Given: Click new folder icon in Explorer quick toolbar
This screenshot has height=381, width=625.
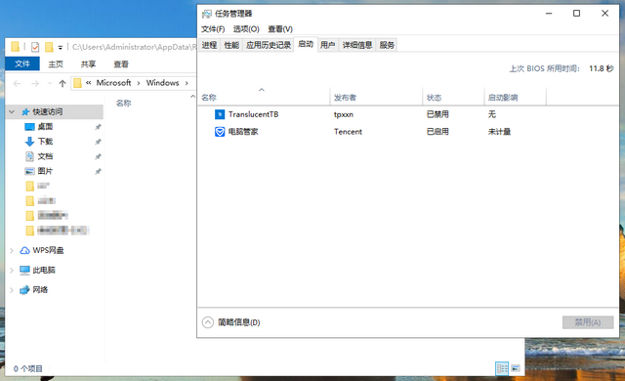Looking at the screenshot, I should click(49, 47).
